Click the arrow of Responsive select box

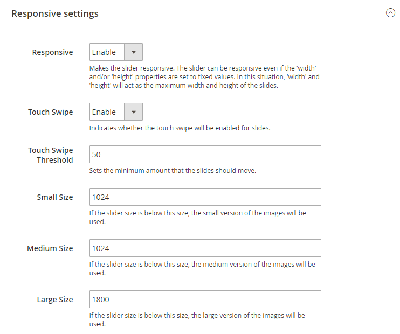(133, 52)
